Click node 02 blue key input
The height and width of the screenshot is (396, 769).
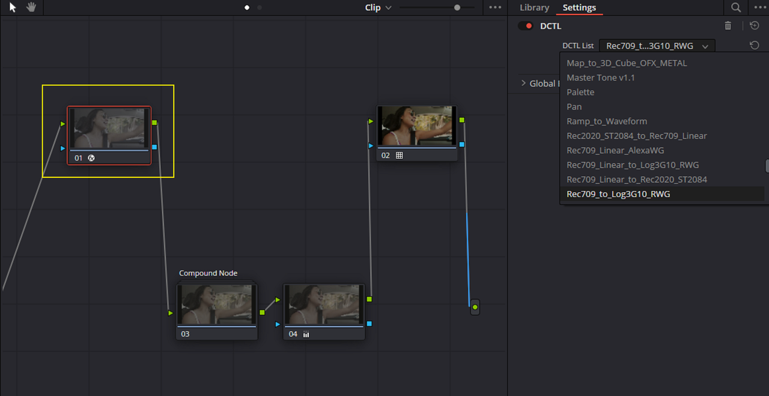[x=371, y=145]
